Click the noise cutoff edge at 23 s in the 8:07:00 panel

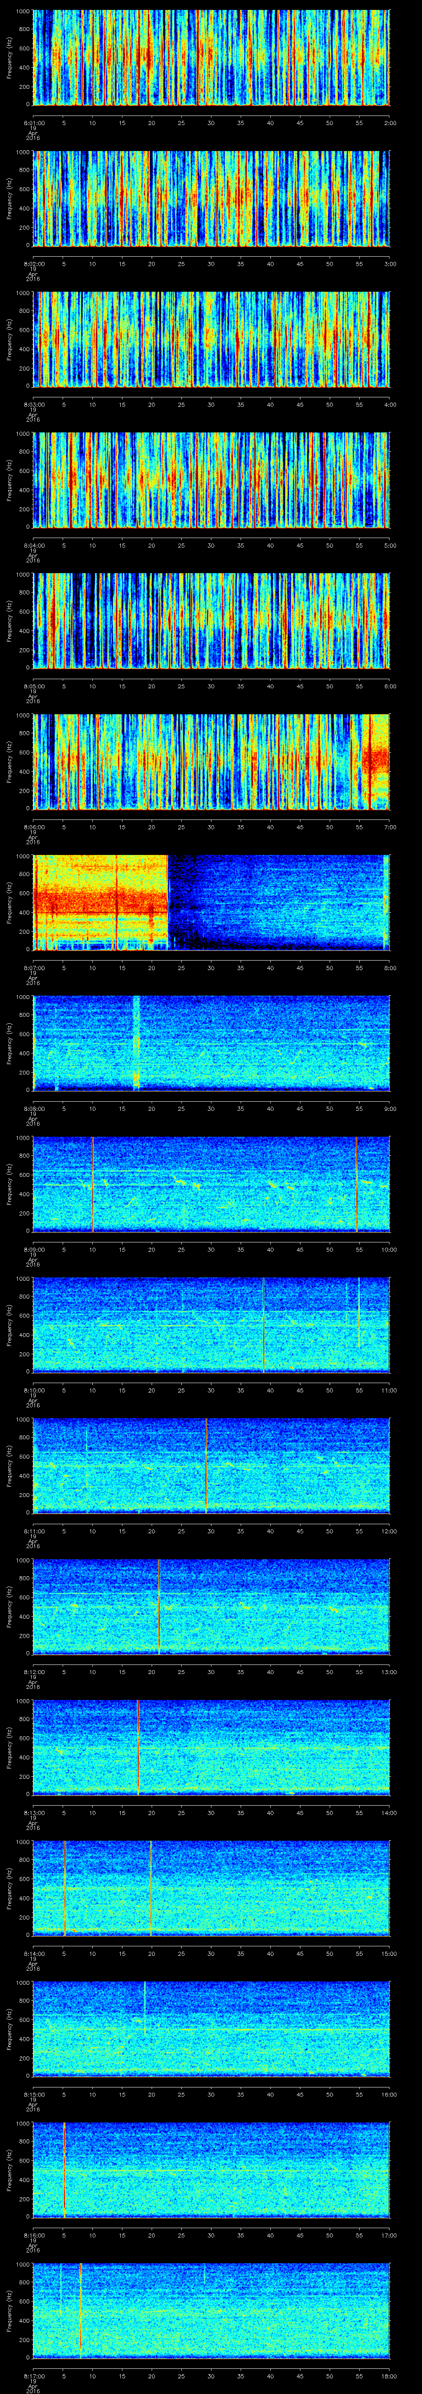pos(168,902)
